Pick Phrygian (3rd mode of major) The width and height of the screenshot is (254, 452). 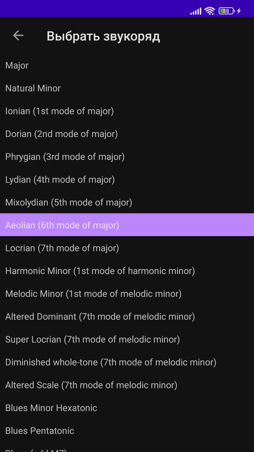pyautogui.click(x=127, y=157)
